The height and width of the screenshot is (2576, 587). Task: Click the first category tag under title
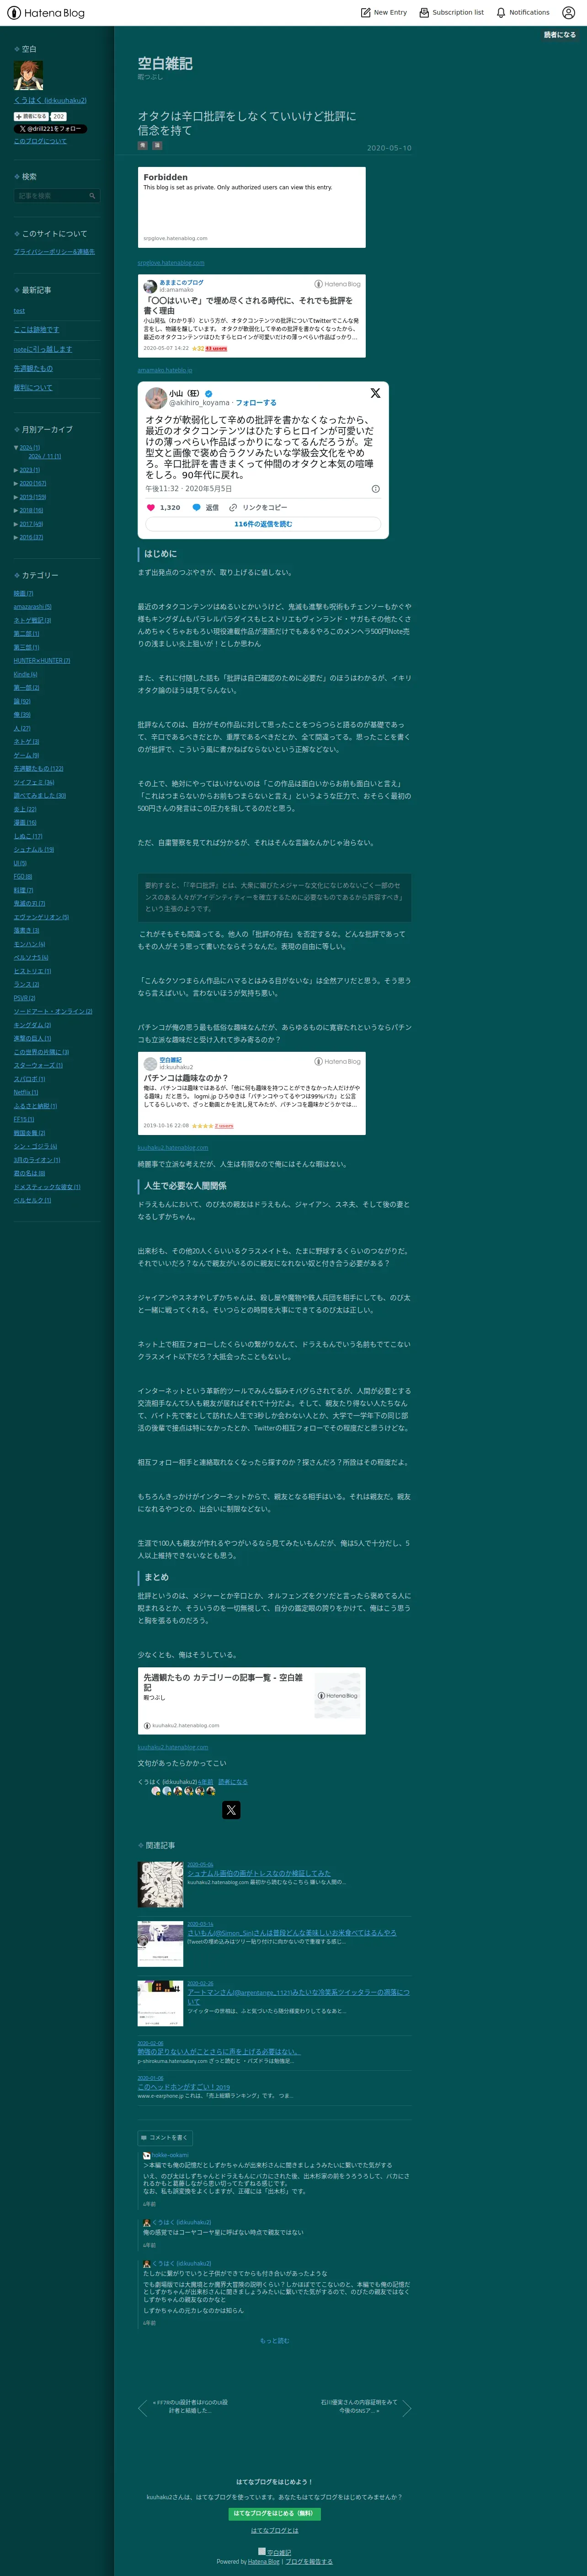(142, 146)
